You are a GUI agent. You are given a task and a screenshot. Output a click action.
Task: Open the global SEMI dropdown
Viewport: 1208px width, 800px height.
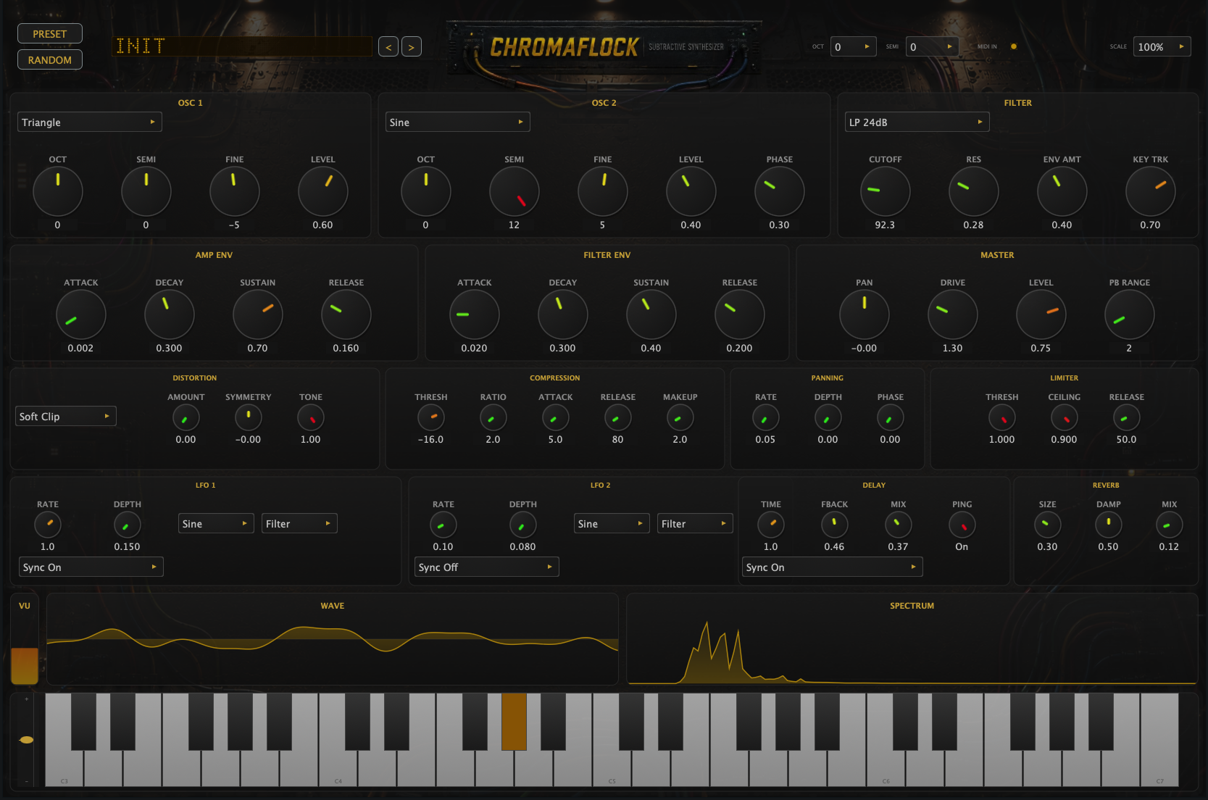click(932, 46)
